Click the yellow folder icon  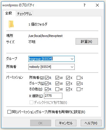[x=11, y=24]
